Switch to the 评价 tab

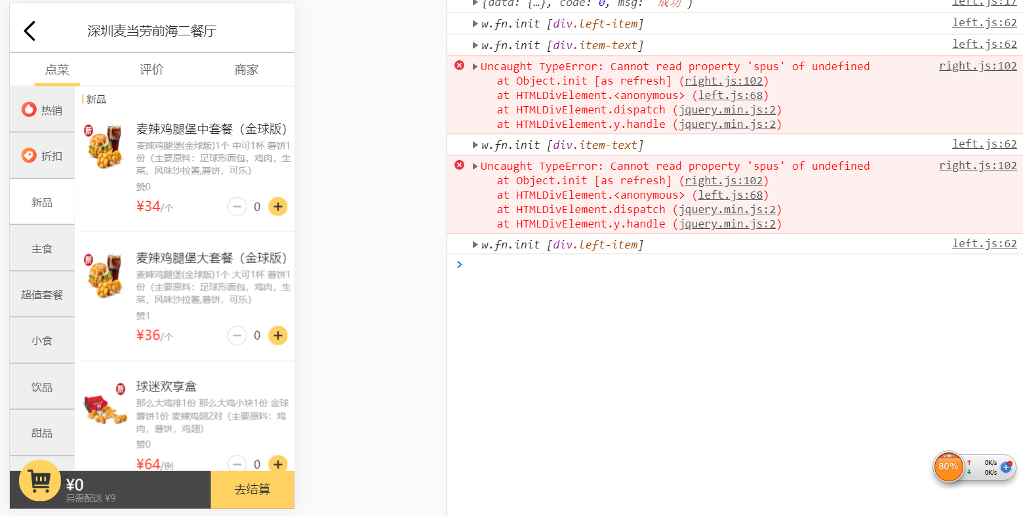click(151, 69)
